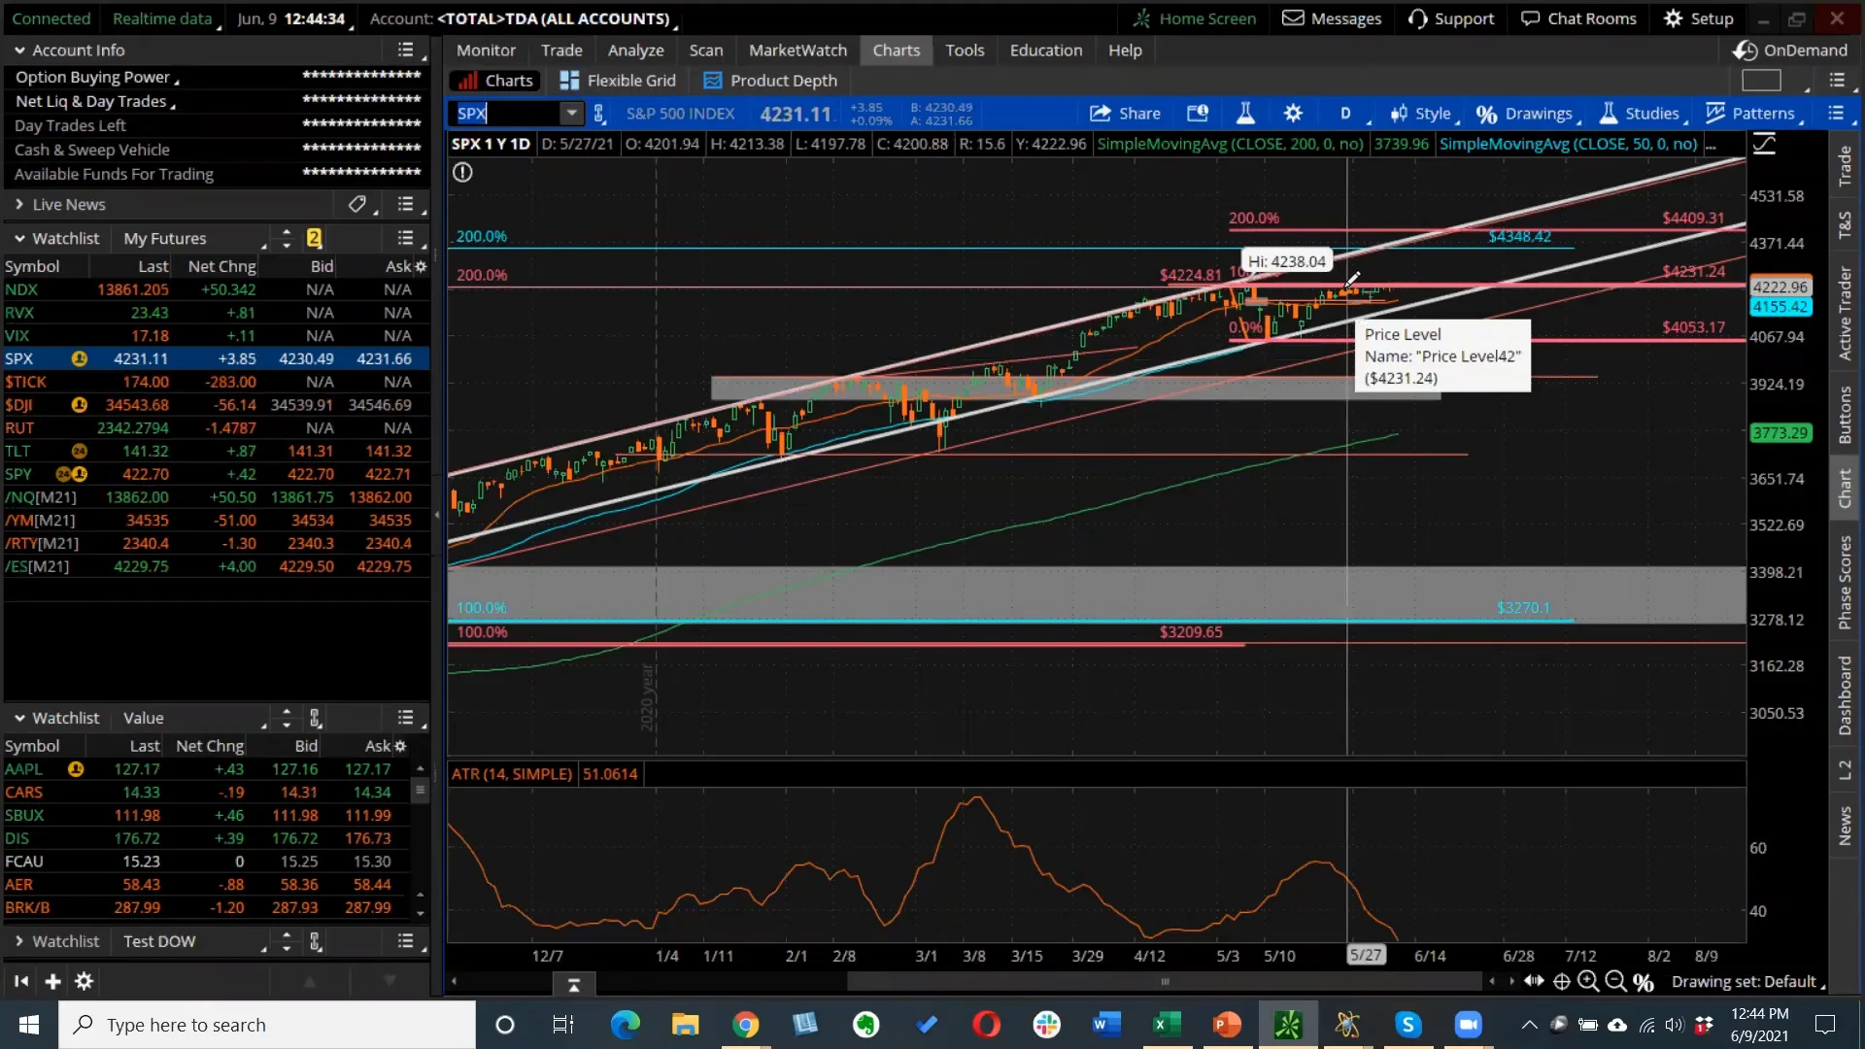Collapse the Account Info section
The width and height of the screenshot is (1865, 1049).
(x=19, y=50)
